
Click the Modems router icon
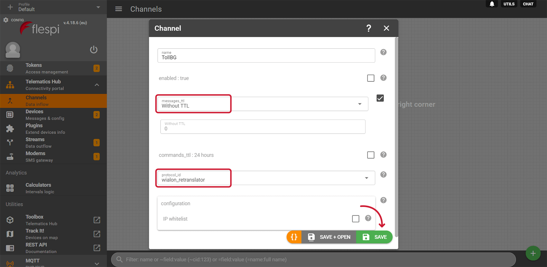point(10,157)
